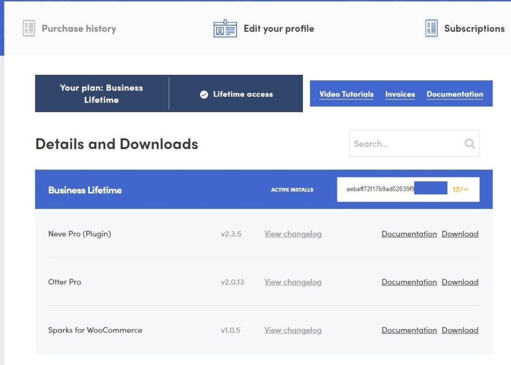The height and width of the screenshot is (365, 511).
Task: Click inside the Search input field
Action: pyautogui.click(x=404, y=144)
